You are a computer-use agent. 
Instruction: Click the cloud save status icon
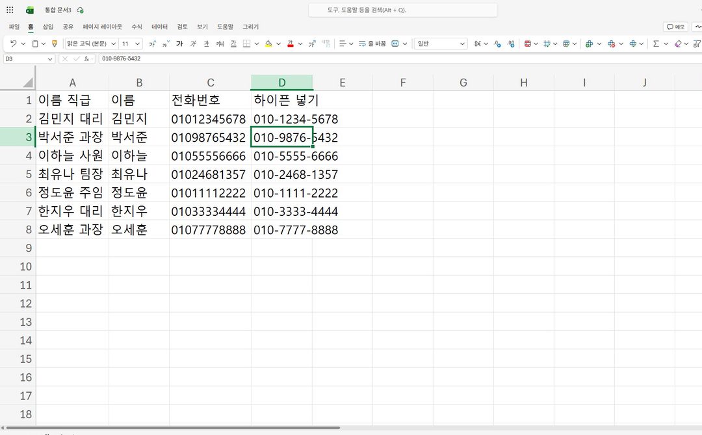click(80, 10)
